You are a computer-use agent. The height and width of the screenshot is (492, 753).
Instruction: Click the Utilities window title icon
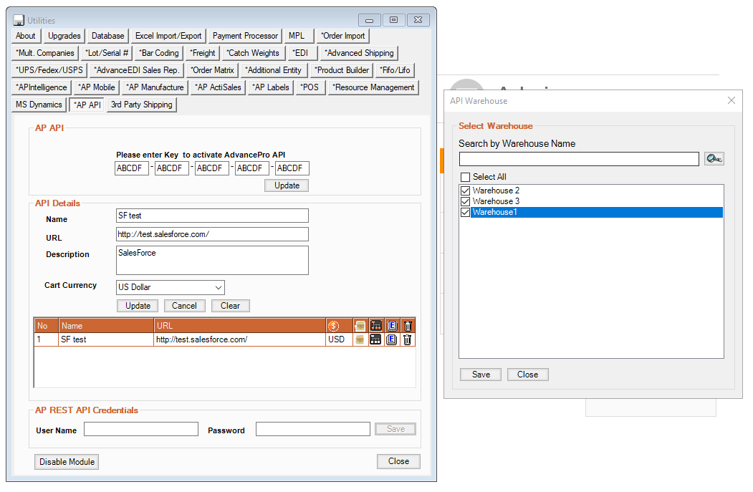tap(19, 20)
